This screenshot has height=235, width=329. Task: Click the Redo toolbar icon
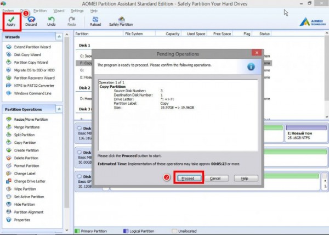[x=71, y=21]
